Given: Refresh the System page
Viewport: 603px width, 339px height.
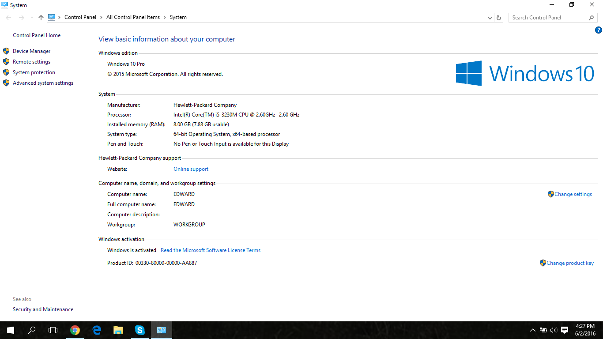Looking at the screenshot, I should (499, 18).
